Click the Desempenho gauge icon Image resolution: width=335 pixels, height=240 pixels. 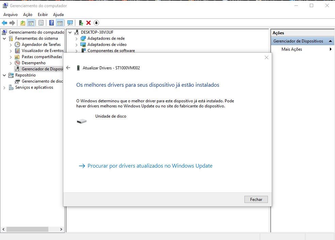coord(17,63)
